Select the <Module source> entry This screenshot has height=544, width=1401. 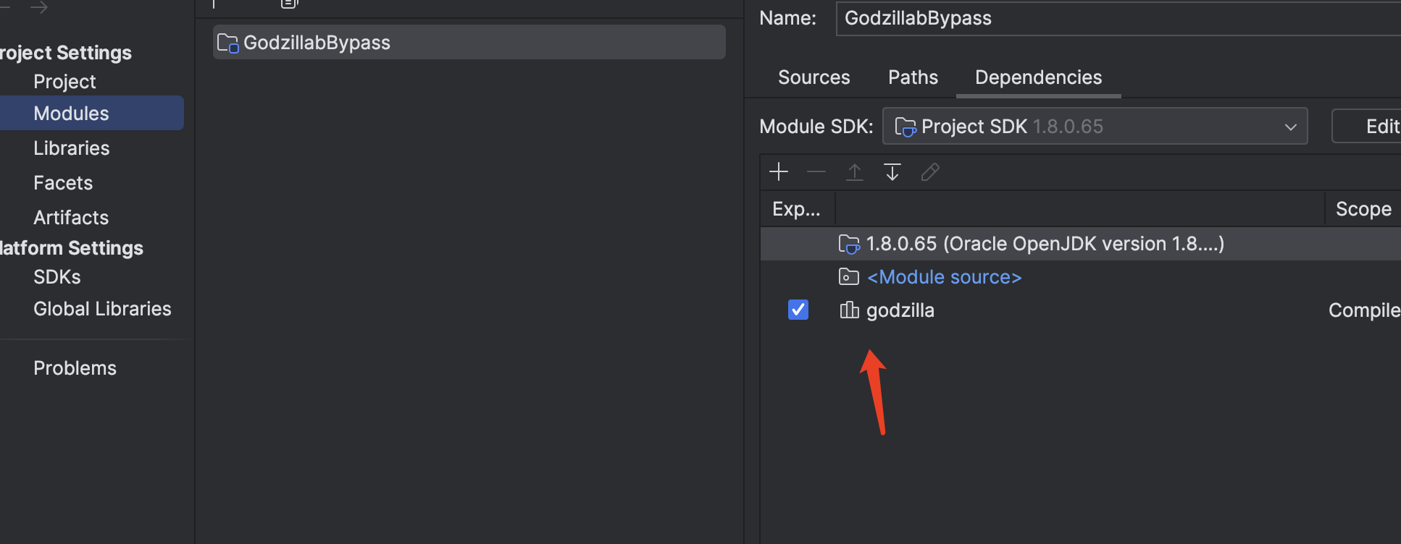pos(944,277)
